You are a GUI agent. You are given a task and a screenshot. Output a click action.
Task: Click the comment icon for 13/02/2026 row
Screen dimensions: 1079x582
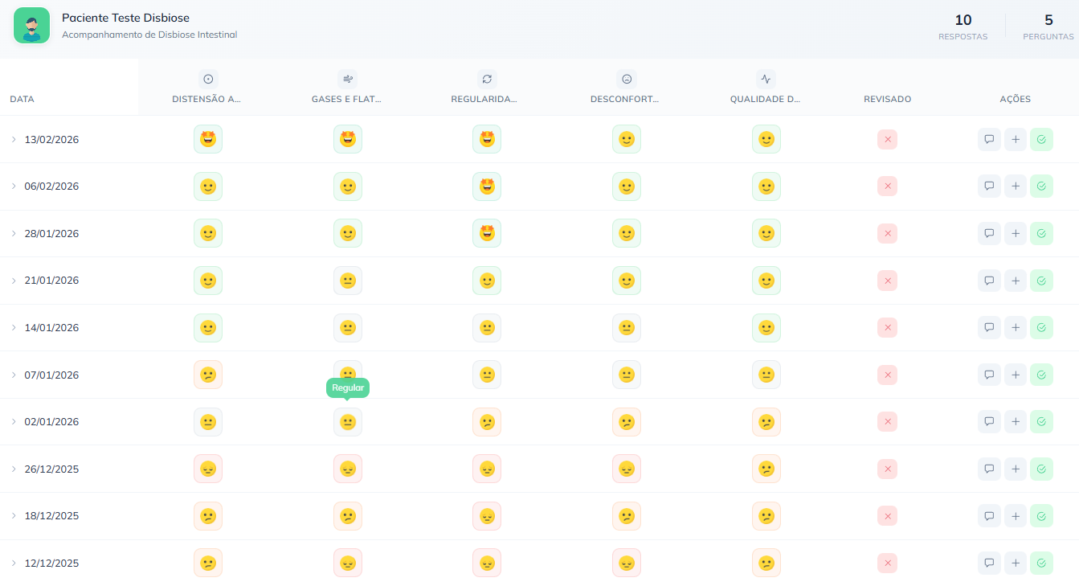coord(989,140)
